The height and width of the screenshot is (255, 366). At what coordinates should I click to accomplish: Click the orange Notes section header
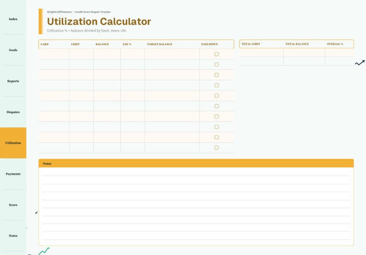[196, 163]
